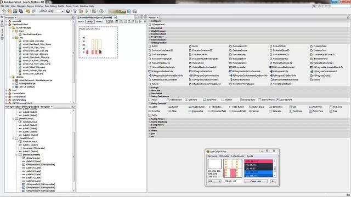The width and height of the screenshot is (351, 197).
Task: Pick RSProgressMaterial component in the palette
Action: (x=240, y=79)
